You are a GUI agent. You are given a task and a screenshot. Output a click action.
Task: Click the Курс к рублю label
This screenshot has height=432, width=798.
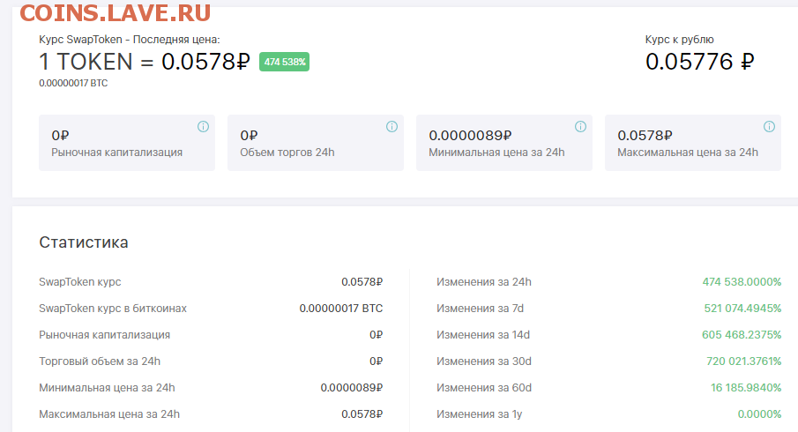680,40
